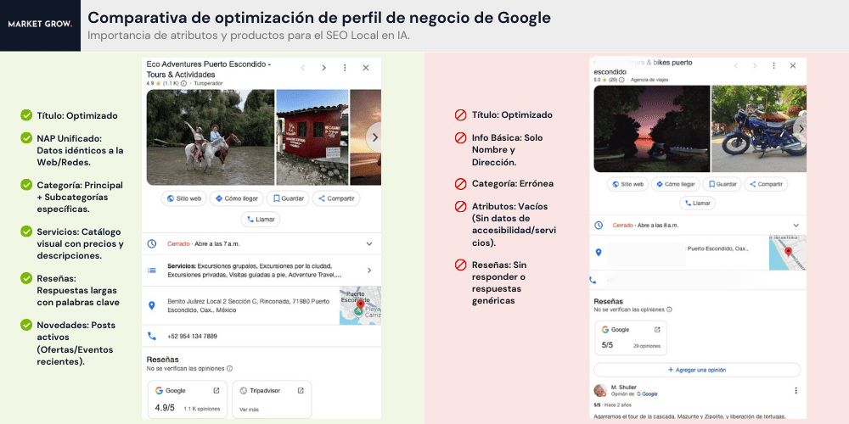Screen dimensions: 849x424
Task: Expand hours showing Abre a las 7 a.m.
Action: [369, 244]
